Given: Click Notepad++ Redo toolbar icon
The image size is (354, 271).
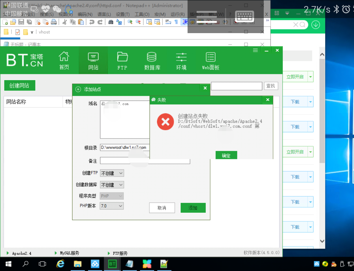Looking at the screenshot, I should point(100,22).
